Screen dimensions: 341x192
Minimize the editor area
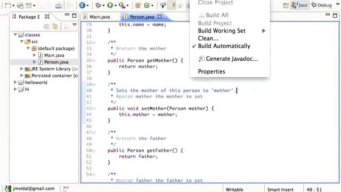328,15
